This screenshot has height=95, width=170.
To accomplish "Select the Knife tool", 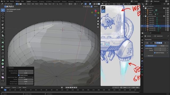I will click(3, 57).
